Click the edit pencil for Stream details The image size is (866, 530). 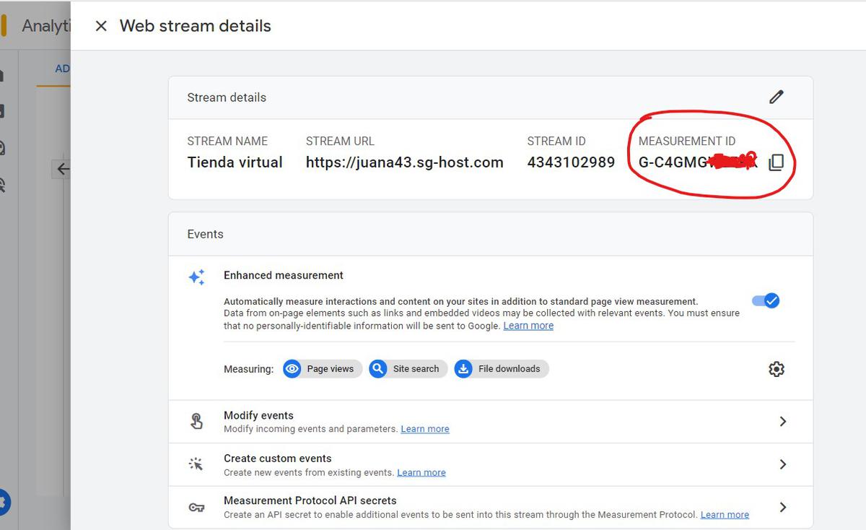point(776,97)
